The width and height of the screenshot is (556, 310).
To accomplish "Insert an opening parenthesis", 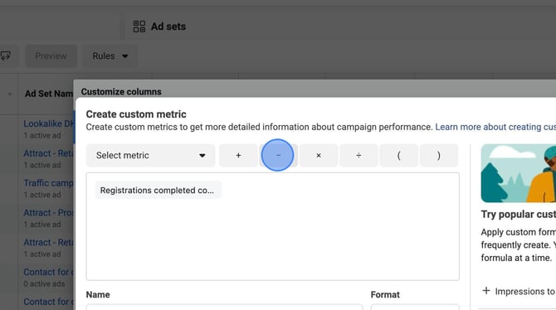I will pos(398,155).
